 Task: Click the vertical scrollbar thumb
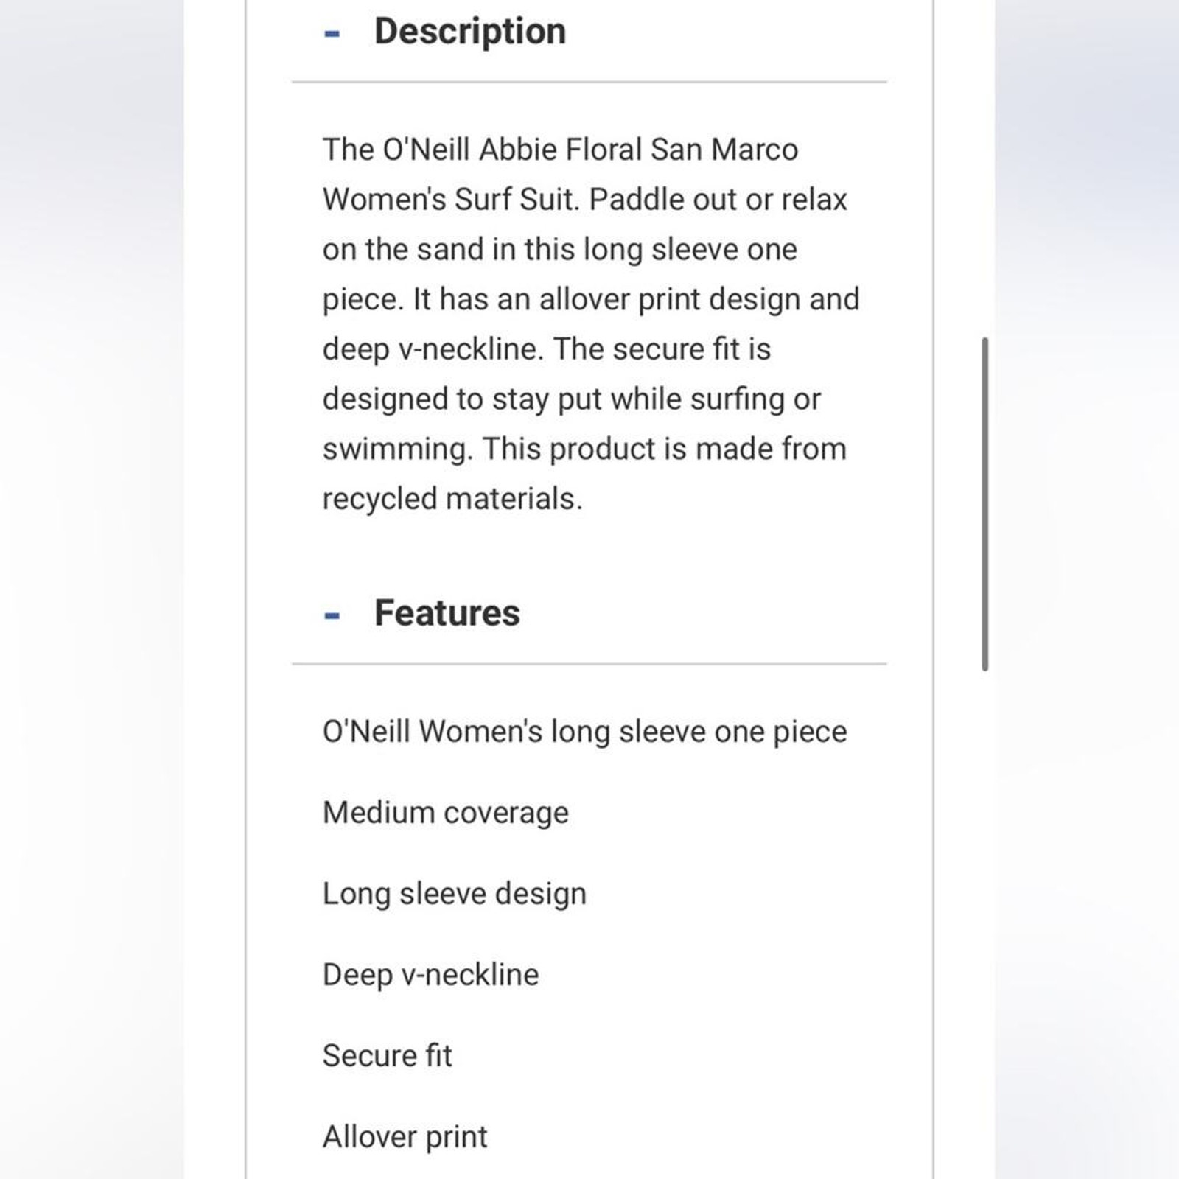pos(984,504)
